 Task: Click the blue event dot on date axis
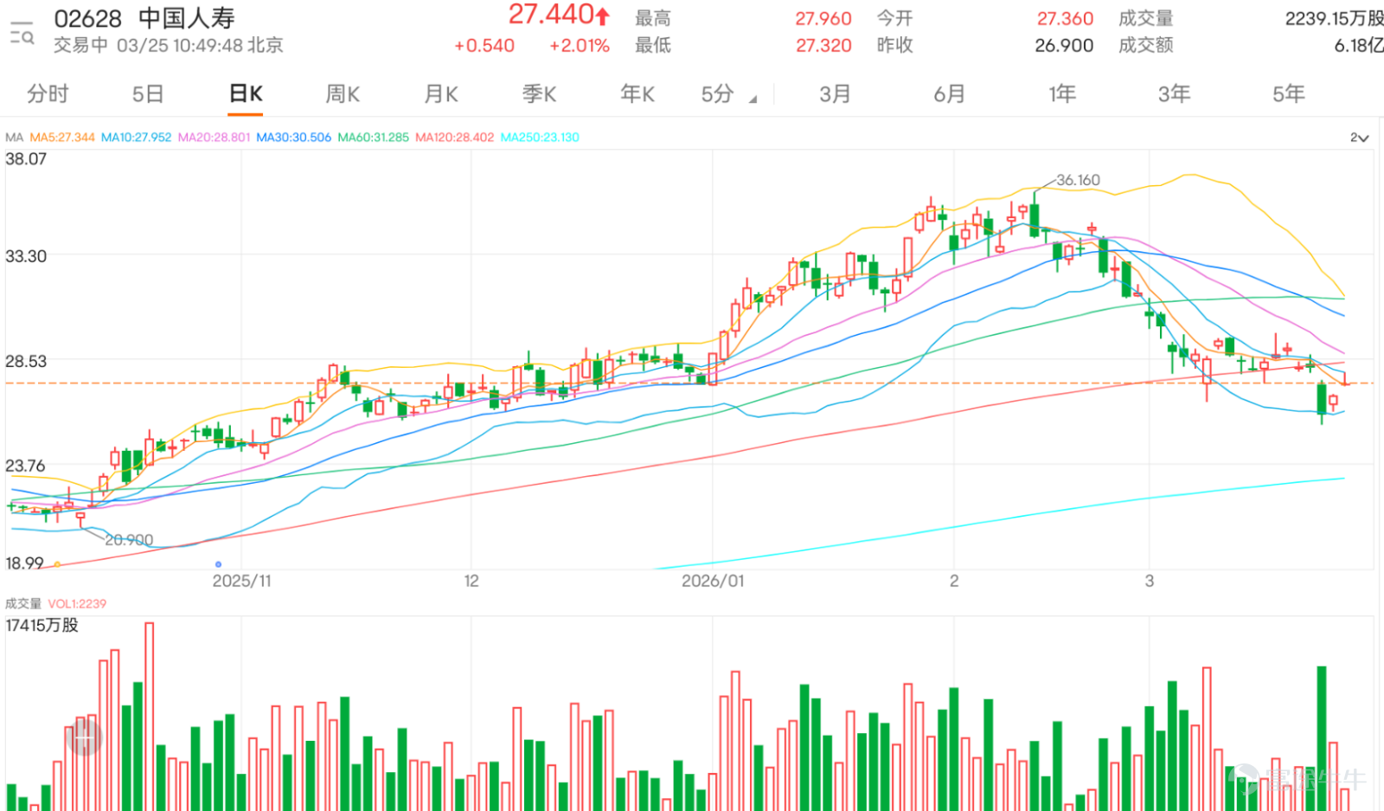(x=218, y=564)
